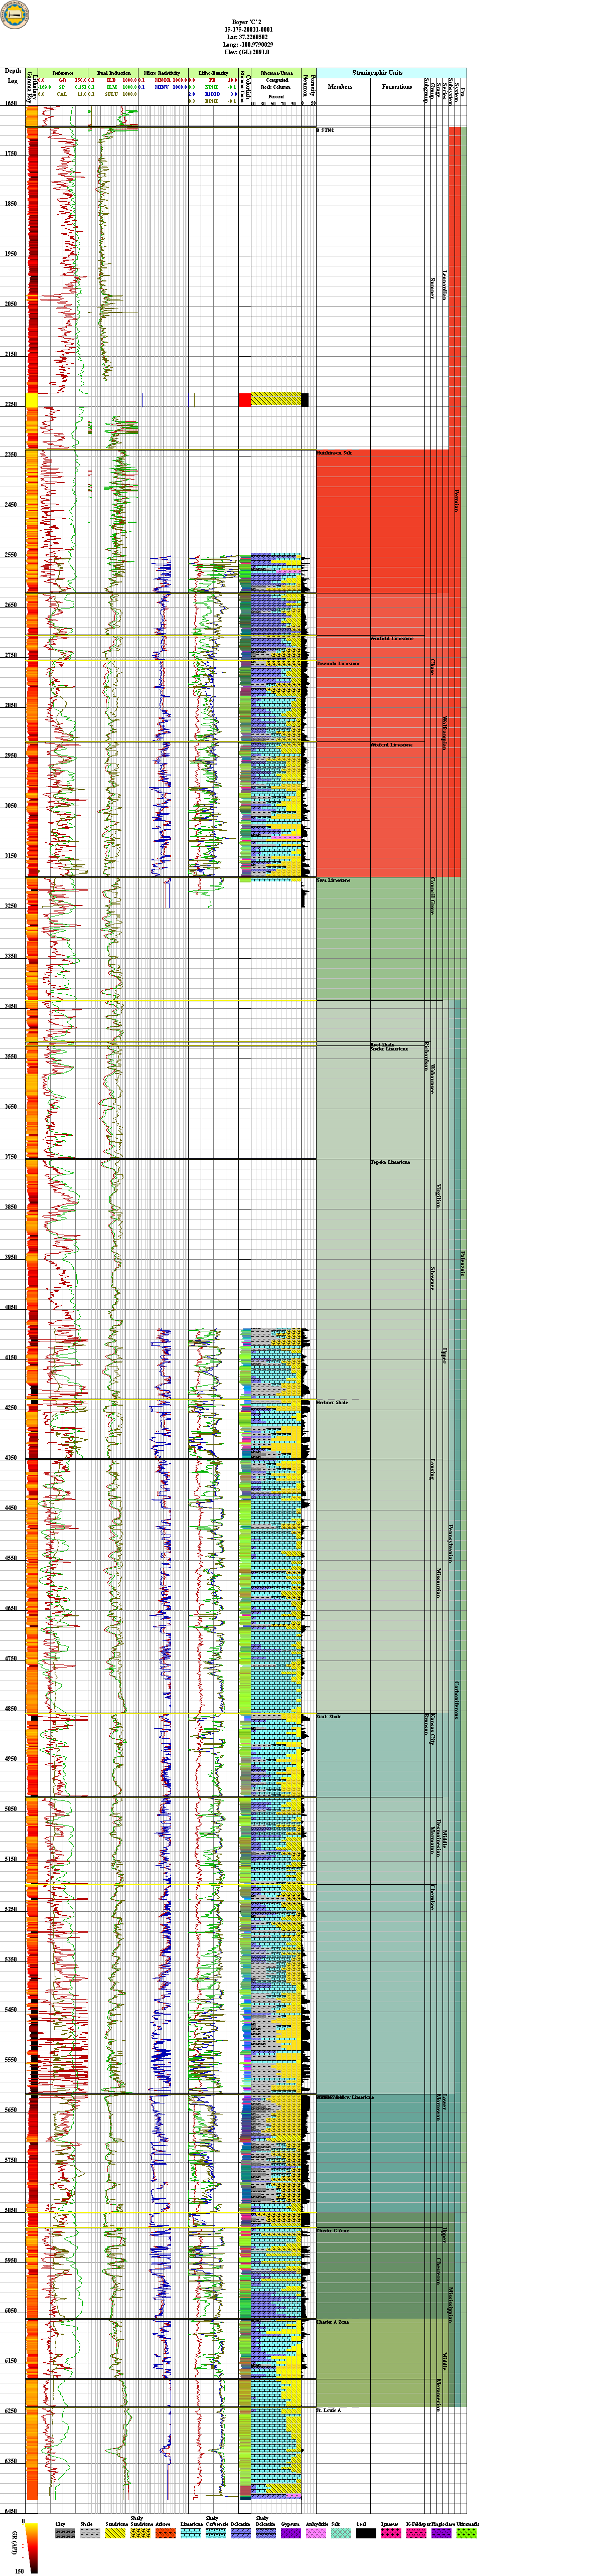Click the Depth Log column header

pyautogui.click(x=13, y=76)
